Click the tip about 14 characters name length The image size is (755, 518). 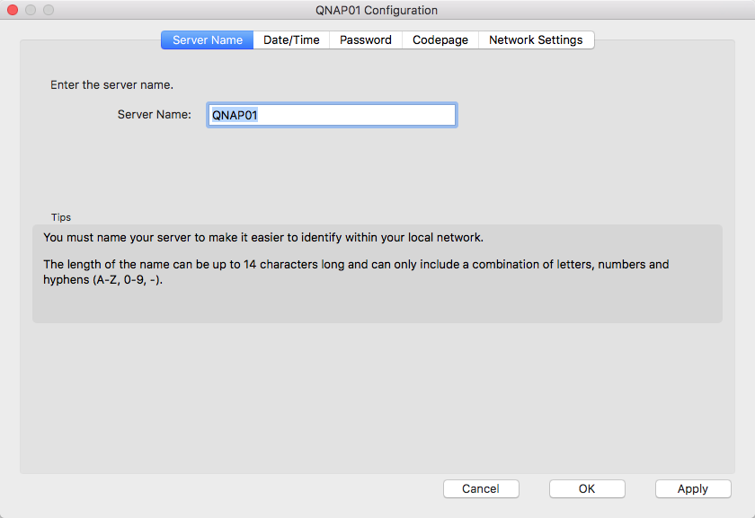coord(356,272)
